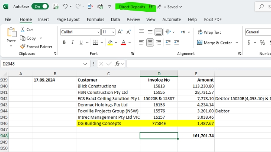Click the Paste clipboard icon

pyautogui.click(x=11, y=32)
